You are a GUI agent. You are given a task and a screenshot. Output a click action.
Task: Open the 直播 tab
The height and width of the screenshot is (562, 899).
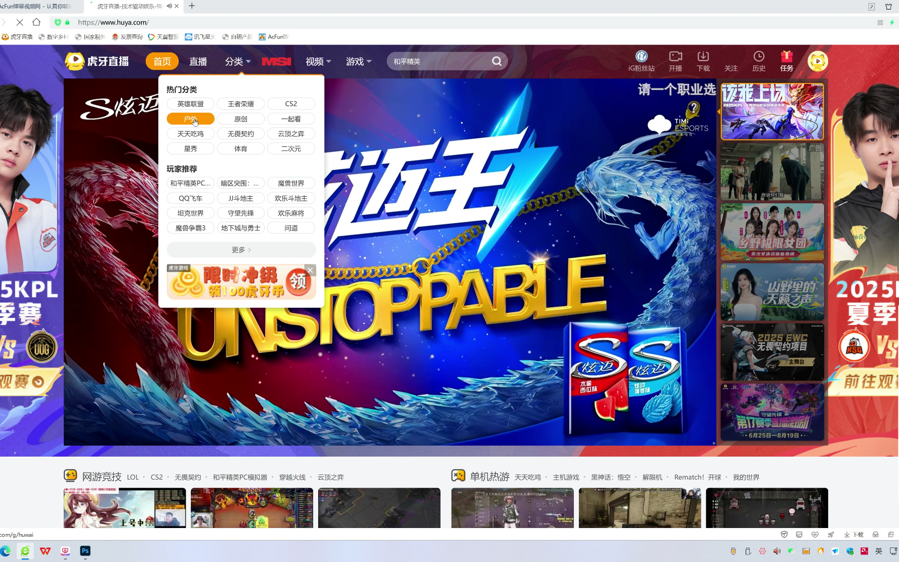coord(198,61)
